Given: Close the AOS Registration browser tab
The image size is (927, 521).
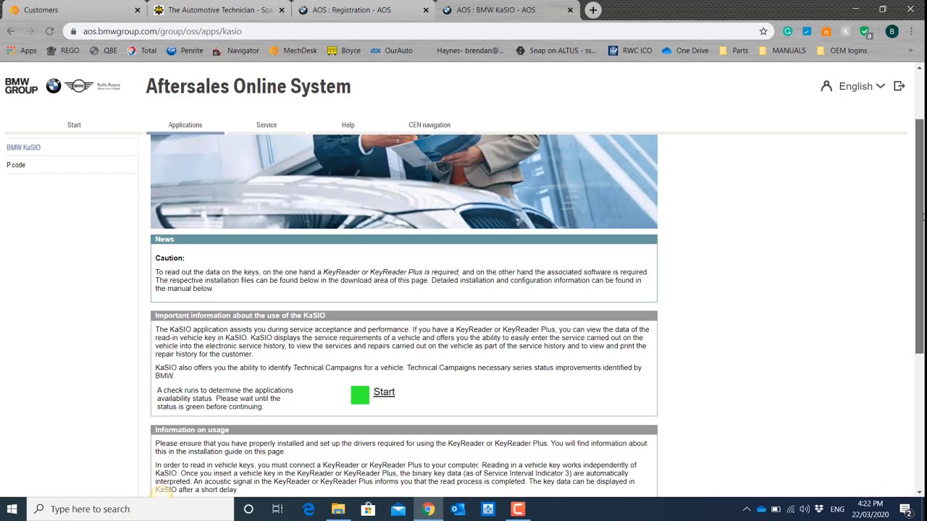Looking at the screenshot, I should click(426, 10).
